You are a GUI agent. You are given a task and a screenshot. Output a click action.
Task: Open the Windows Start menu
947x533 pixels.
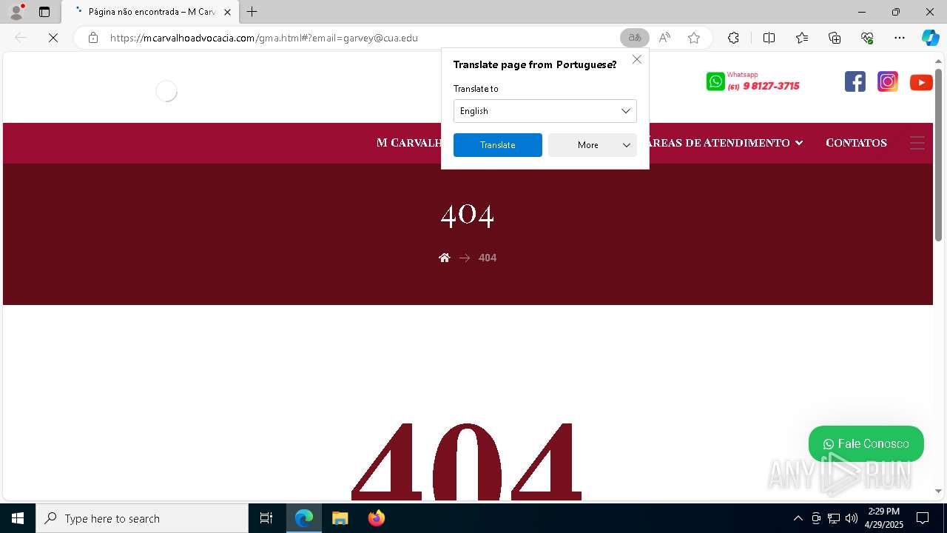coord(18,518)
